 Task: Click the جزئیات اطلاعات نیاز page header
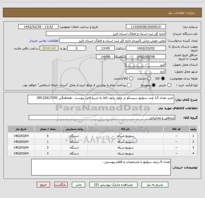pyautogui.click(x=182, y=13)
